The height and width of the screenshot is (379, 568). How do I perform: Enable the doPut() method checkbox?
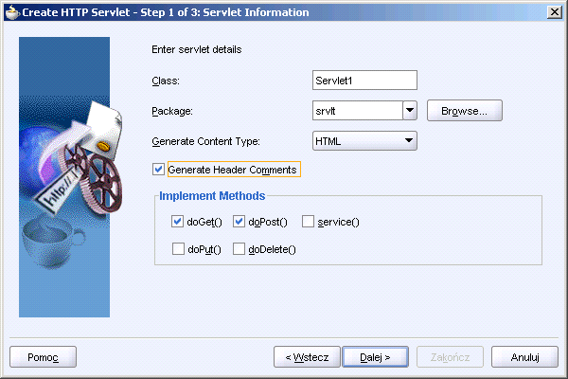pos(178,249)
